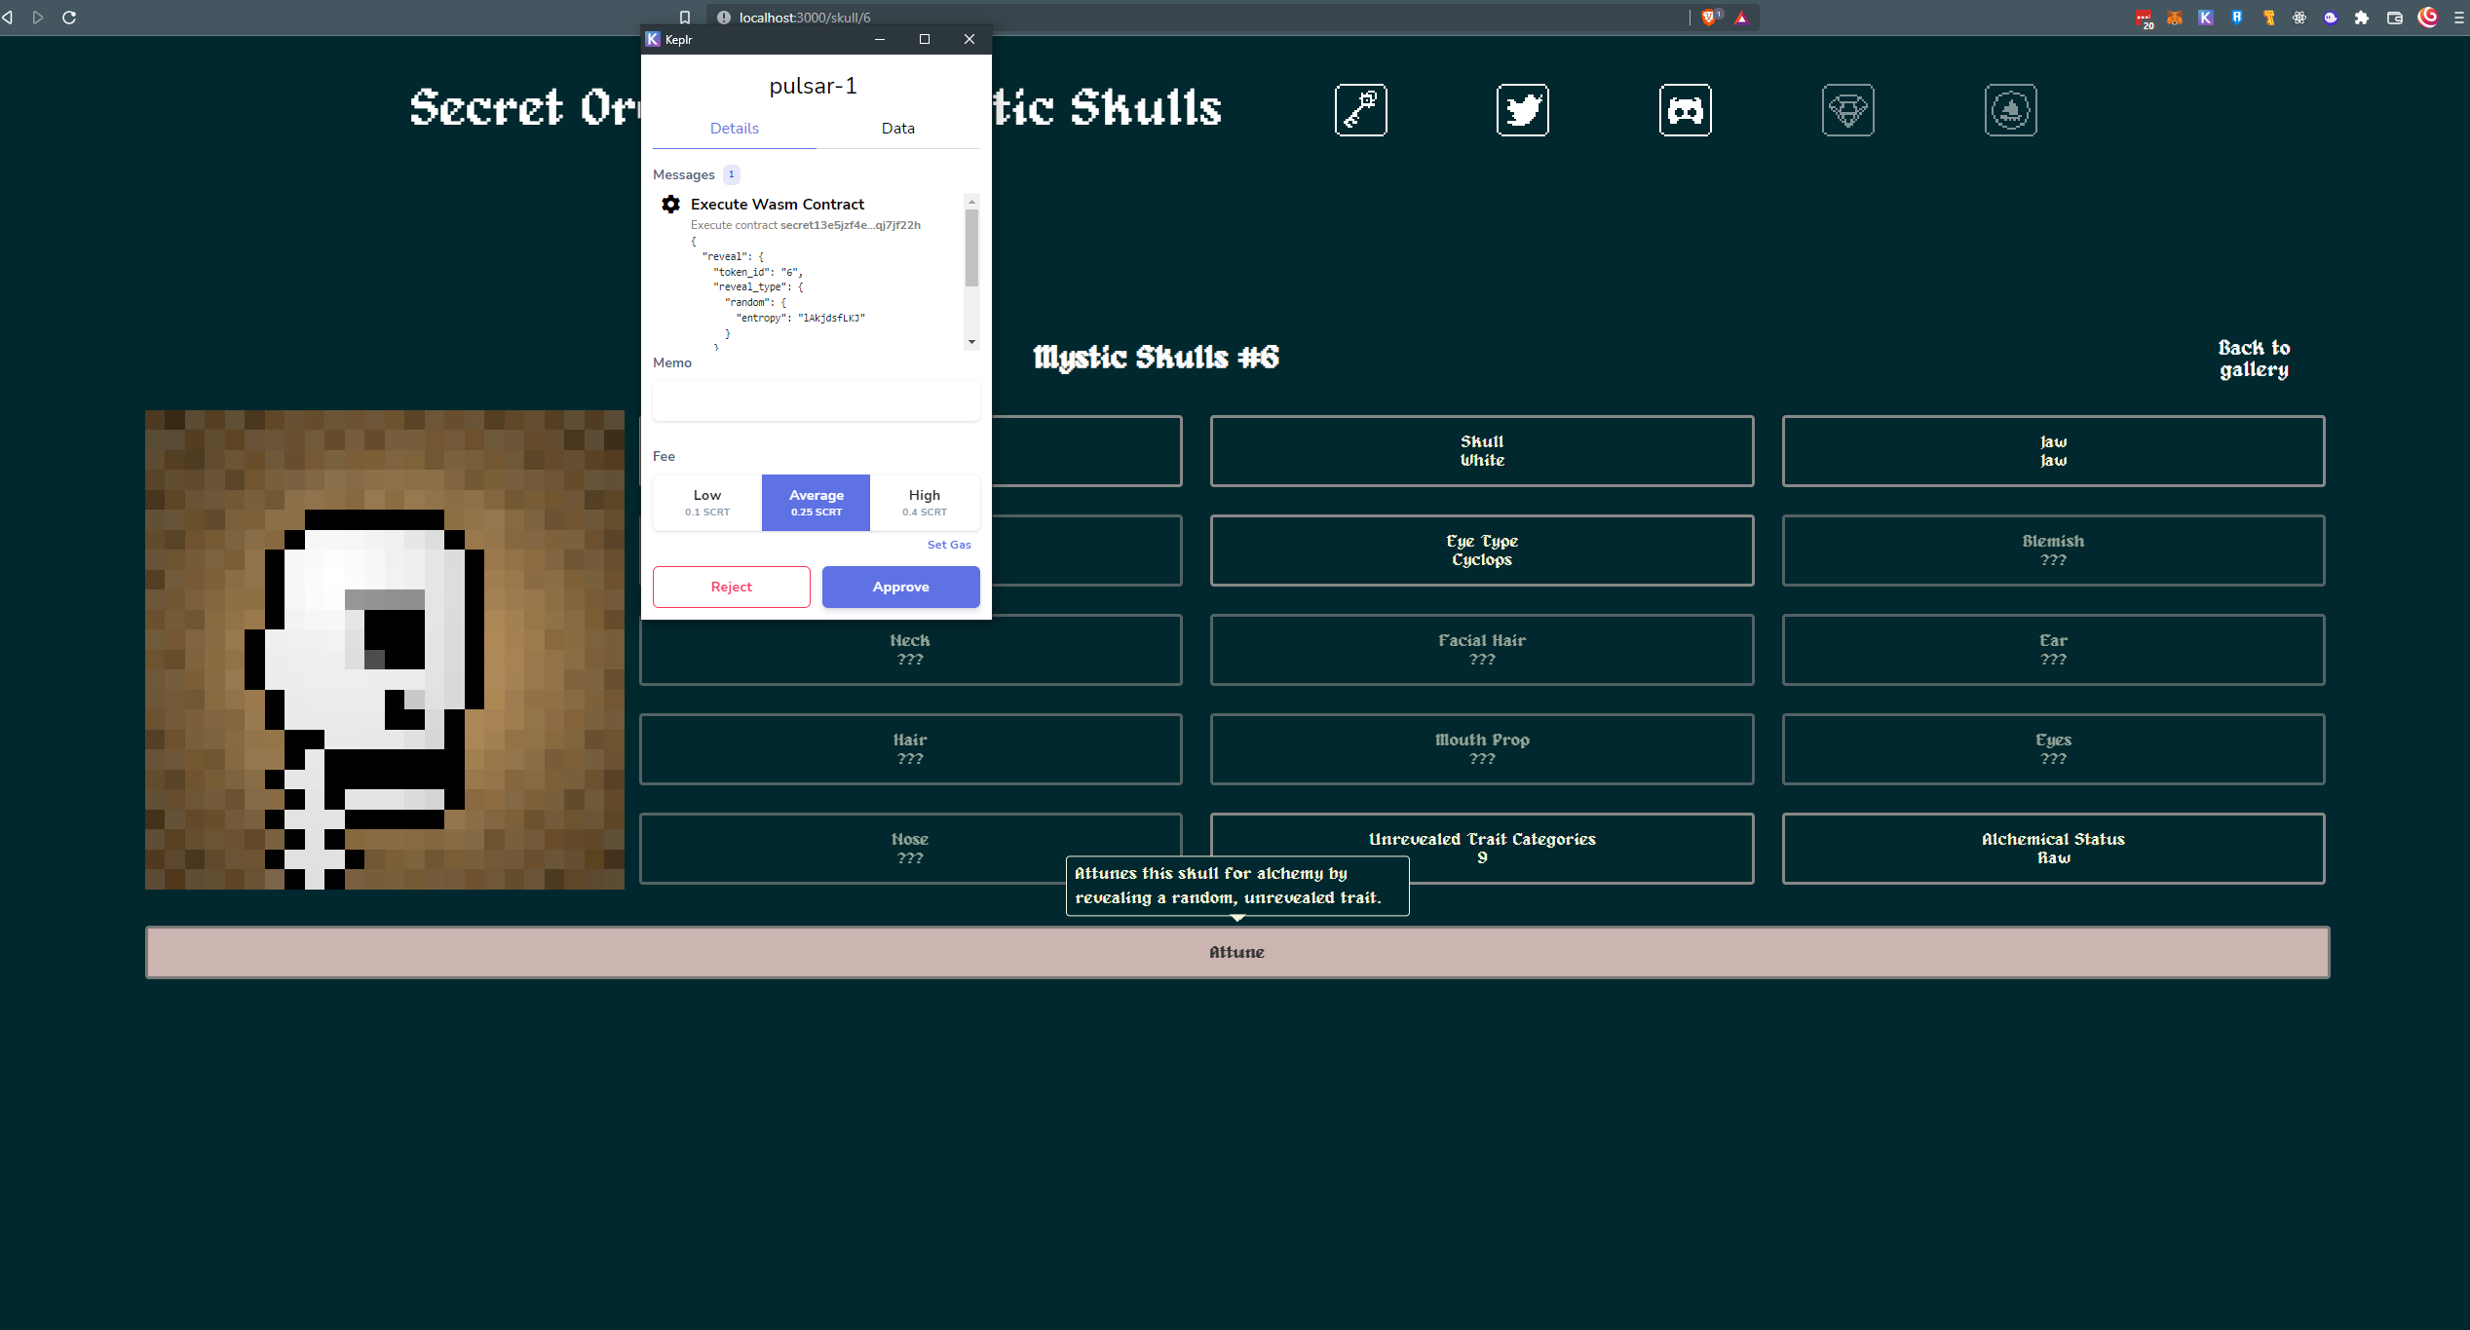Switch to the Details tab in Keplr
This screenshot has width=2470, height=1330.
(734, 129)
